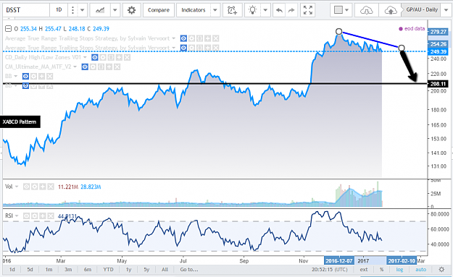Select the 3m time range
453x277 pixels.
pyautogui.click(x=68, y=270)
